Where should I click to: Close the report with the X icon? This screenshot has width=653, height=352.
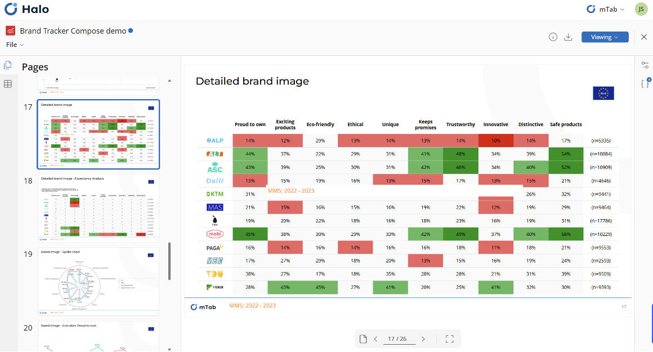coord(644,37)
